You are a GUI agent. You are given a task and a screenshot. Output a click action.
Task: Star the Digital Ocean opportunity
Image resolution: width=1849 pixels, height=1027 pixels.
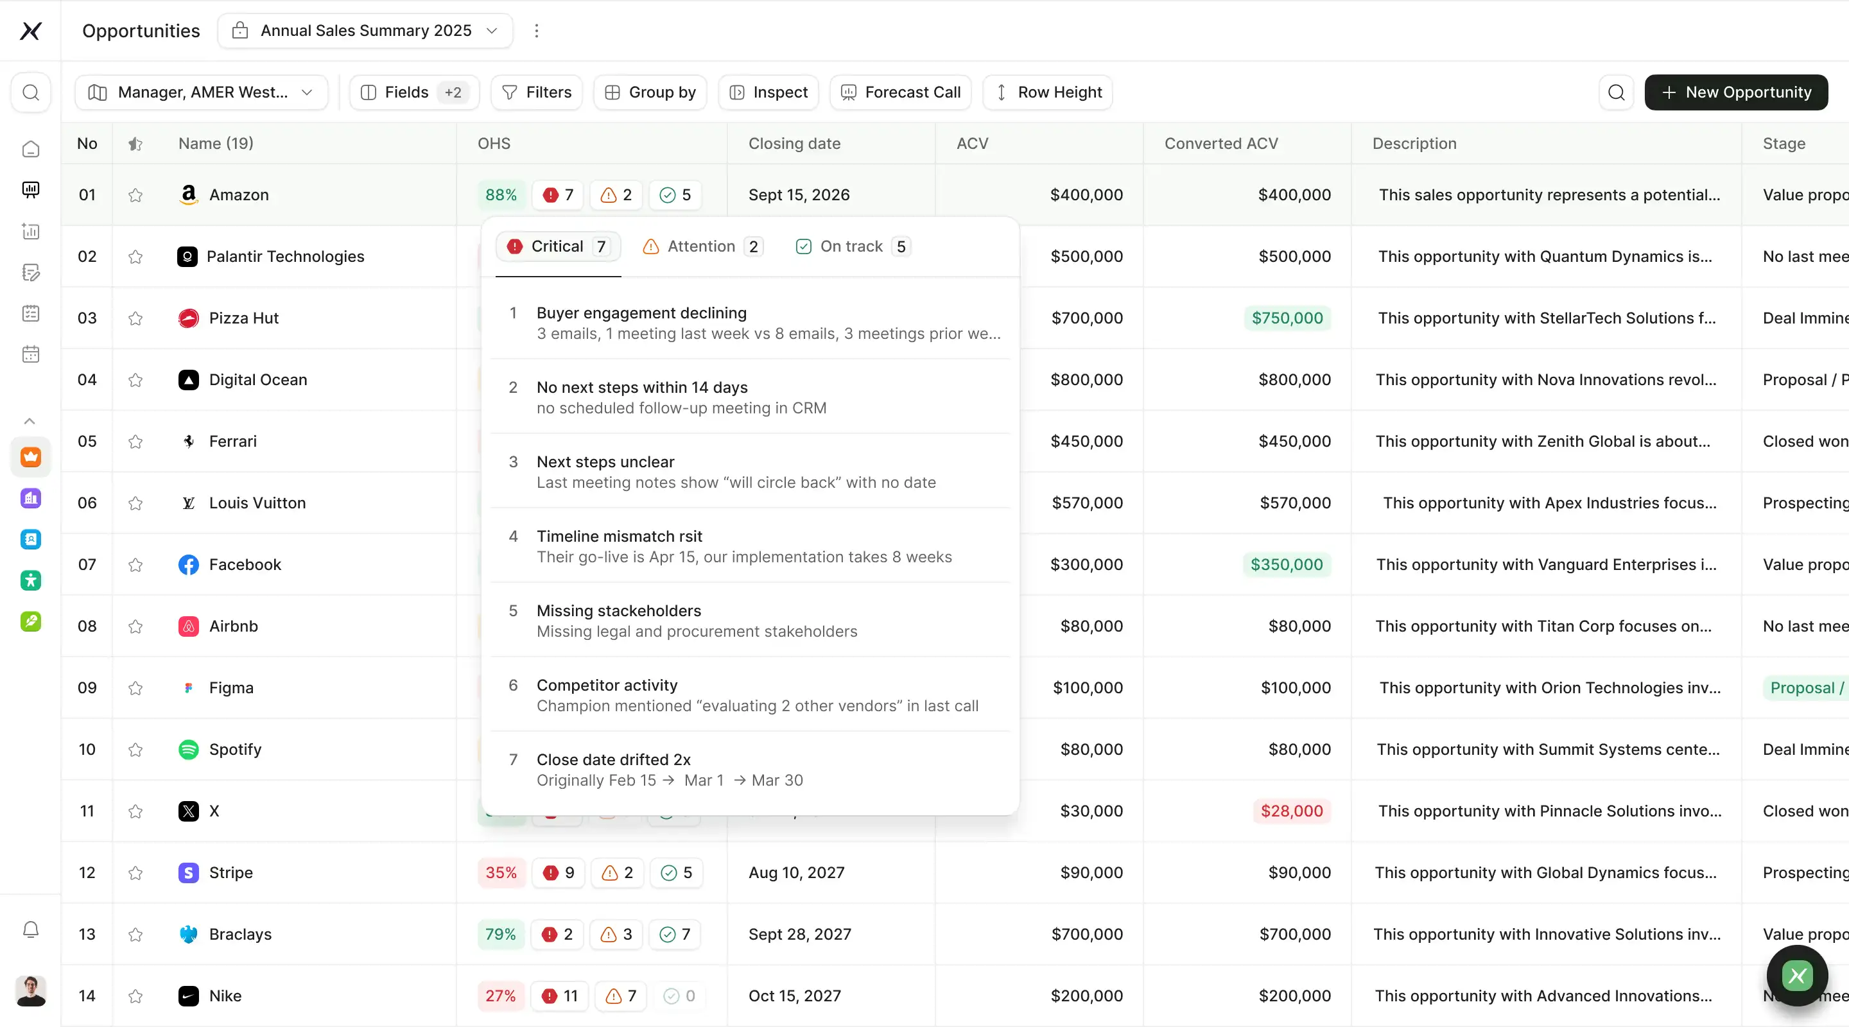coord(135,381)
